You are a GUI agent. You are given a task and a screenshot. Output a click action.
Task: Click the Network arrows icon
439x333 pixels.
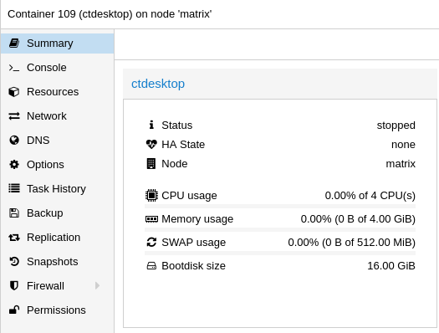tap(14, 116)
